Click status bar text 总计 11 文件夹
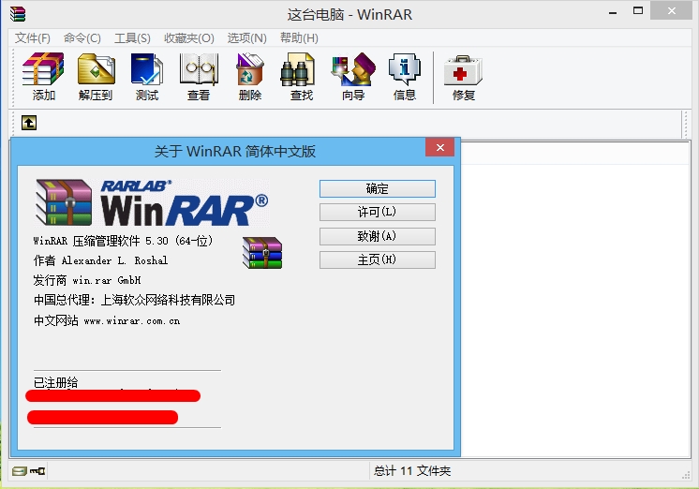Screen dimensions: 699x489 click(x=412, y=470)
